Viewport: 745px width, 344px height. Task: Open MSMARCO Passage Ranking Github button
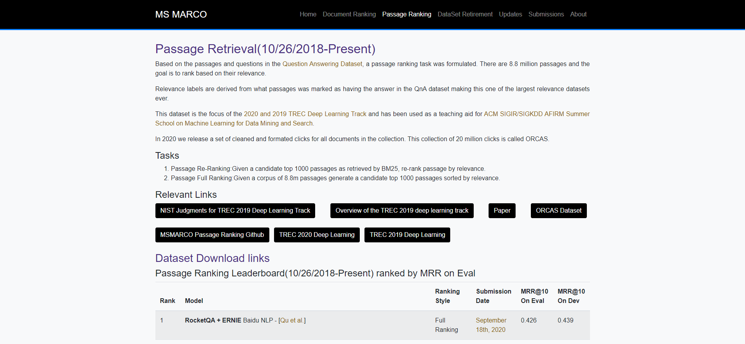tap(212, 235)
